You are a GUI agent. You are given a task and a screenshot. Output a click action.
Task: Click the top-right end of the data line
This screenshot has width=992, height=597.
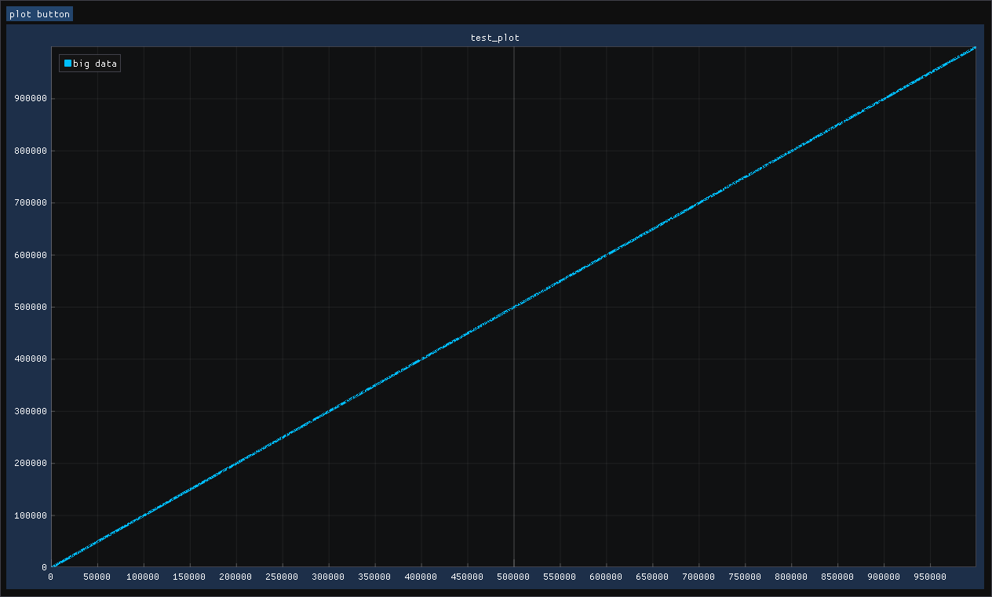coord(973,49)
